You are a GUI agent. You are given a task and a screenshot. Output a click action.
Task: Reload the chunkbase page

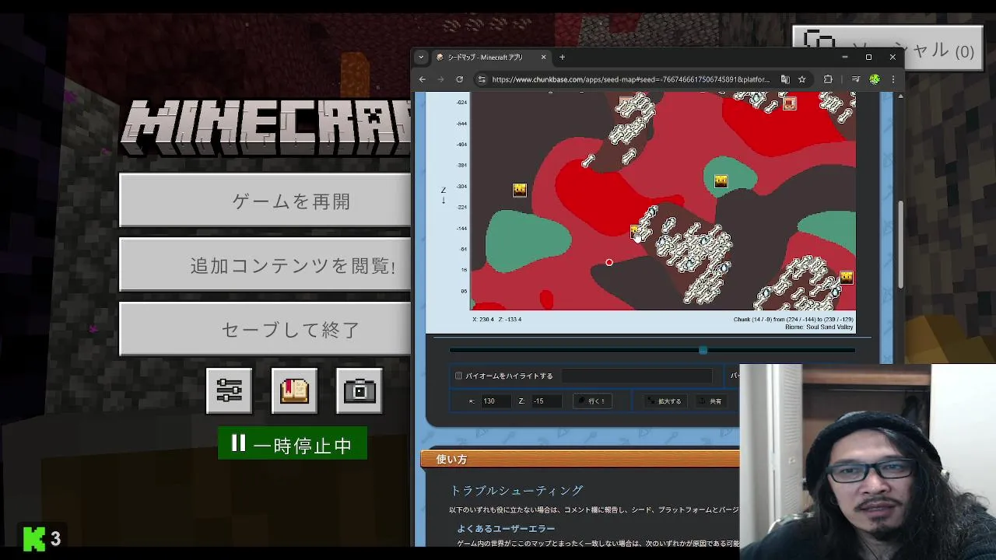[459, 79]
